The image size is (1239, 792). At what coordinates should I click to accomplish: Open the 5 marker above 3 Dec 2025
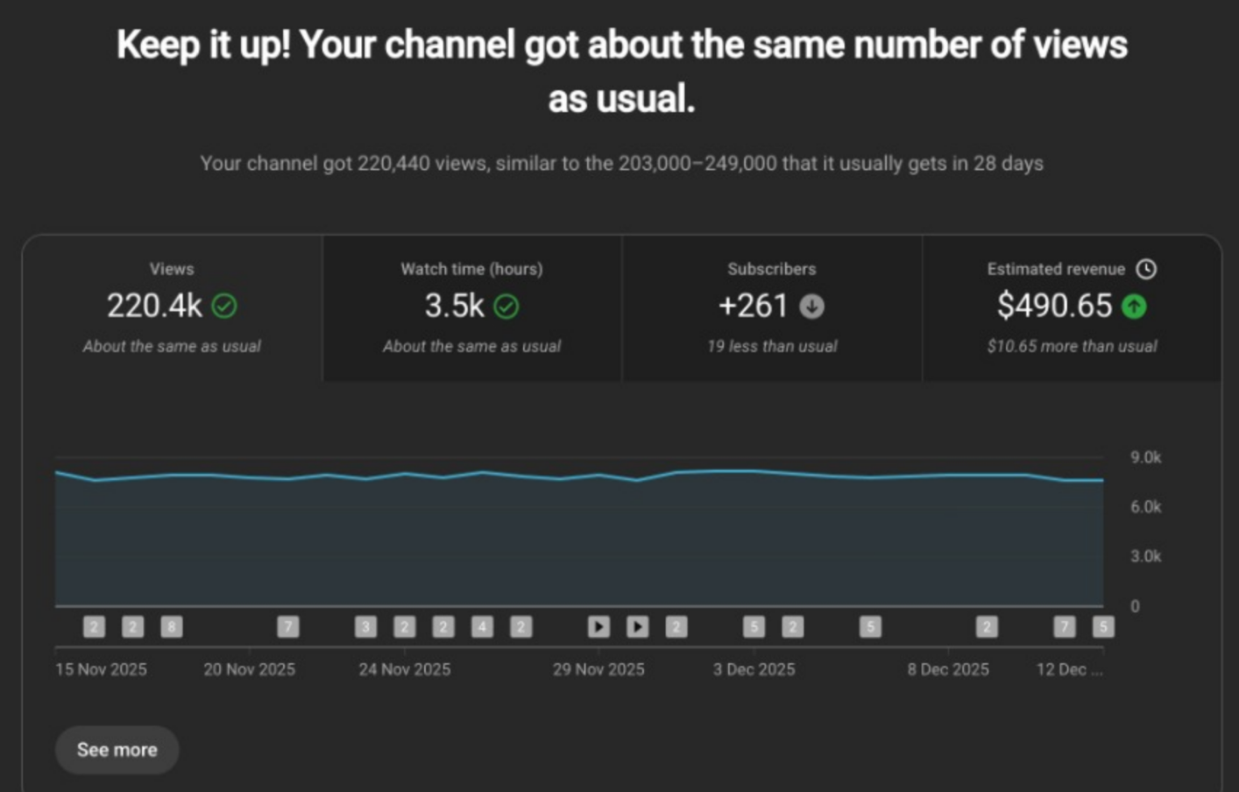(x=754, y=626)
